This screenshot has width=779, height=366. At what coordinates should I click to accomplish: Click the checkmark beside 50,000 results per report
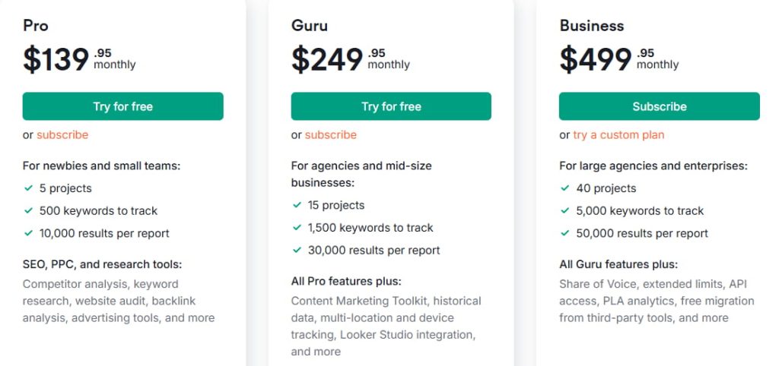[x=565, y=233]
